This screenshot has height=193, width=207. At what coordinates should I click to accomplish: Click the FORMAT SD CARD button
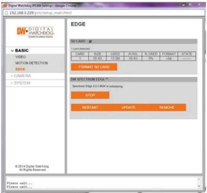coord(94,67)
